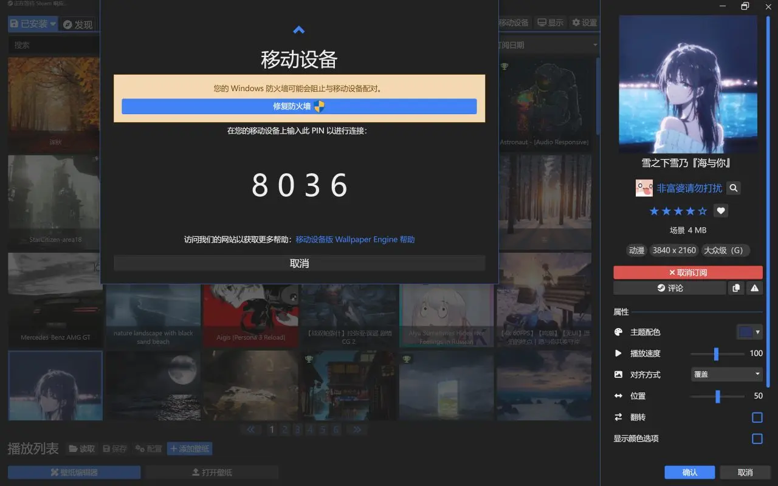Image resolution: width=778 pixels, height=486 pixels.
Task: Select the Mercedes-Benz AMG GT wallpaper
Action: pyautogui.click(x=55, y=300)
